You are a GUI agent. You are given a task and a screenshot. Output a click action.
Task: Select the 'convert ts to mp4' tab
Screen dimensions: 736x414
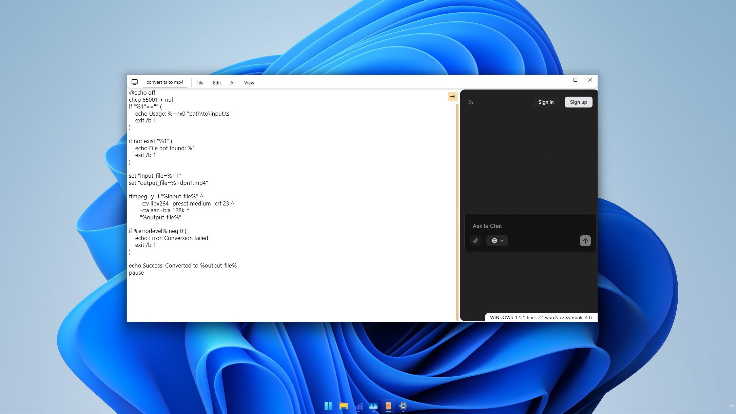(x=165, y=82)
